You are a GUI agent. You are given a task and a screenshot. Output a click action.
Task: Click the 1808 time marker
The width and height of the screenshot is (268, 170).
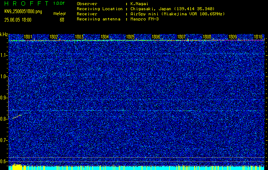pyautogui.click(x=207, y=37)
